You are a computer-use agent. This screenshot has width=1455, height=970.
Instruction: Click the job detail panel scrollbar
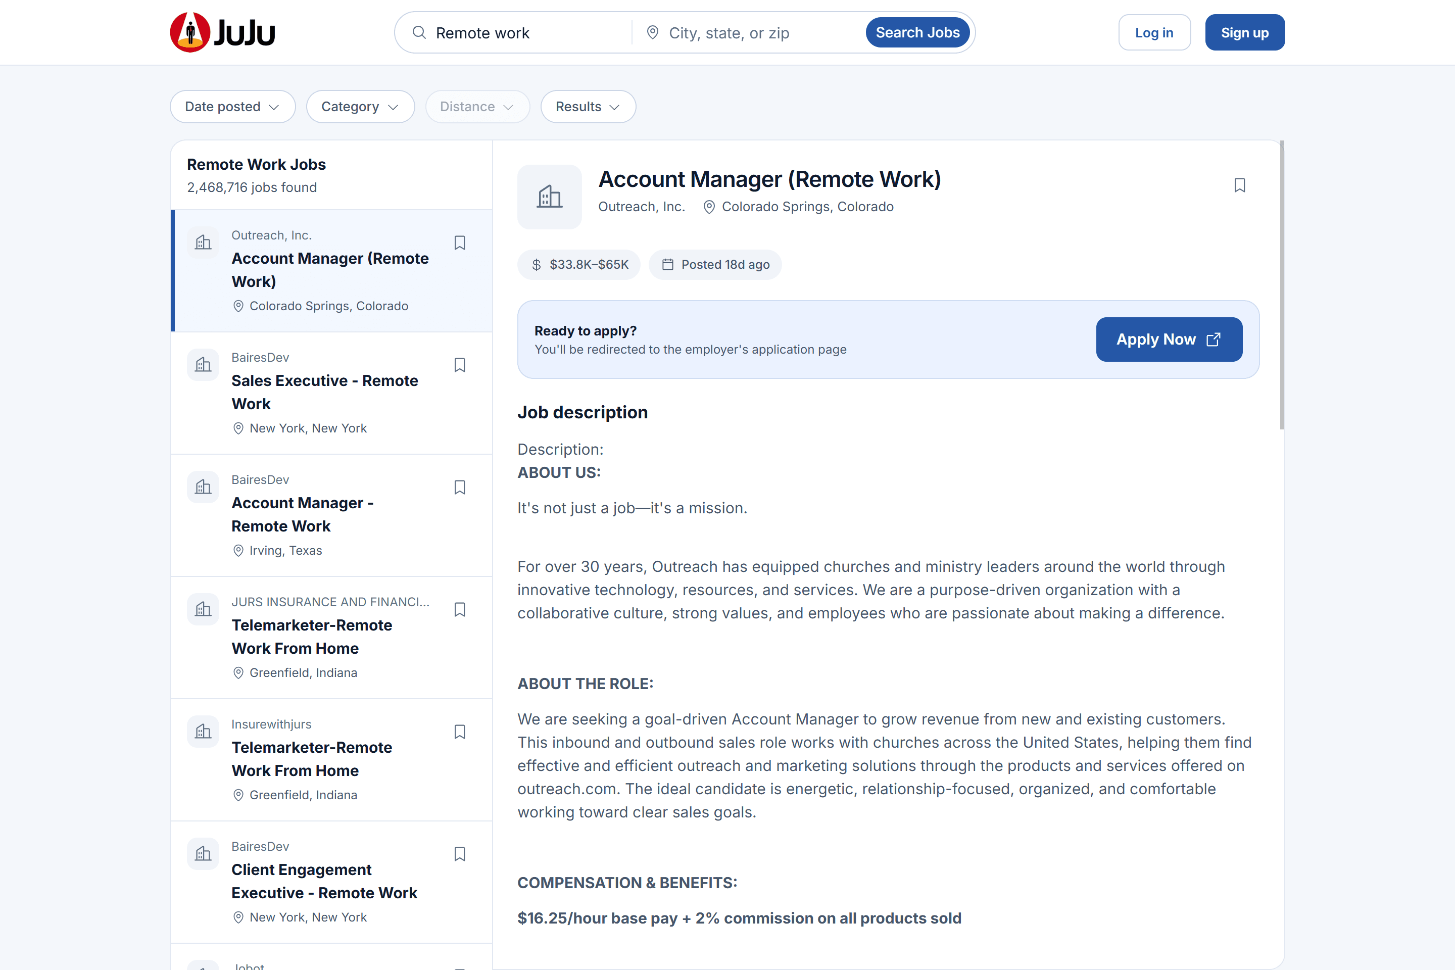coord(1282,284)
